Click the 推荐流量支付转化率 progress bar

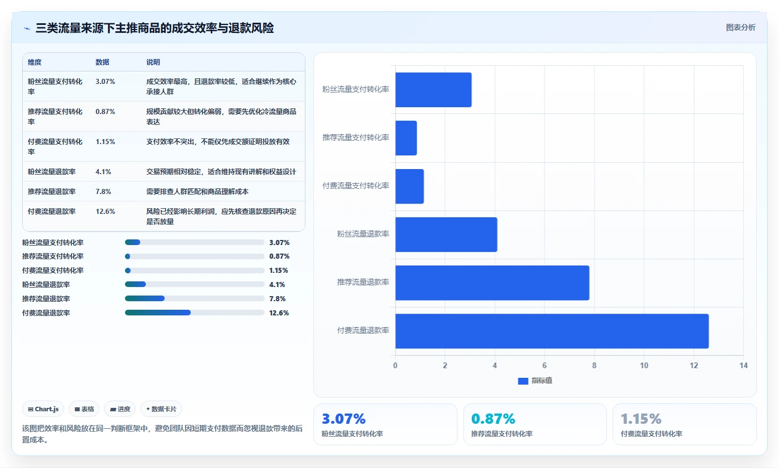(195, 256)
